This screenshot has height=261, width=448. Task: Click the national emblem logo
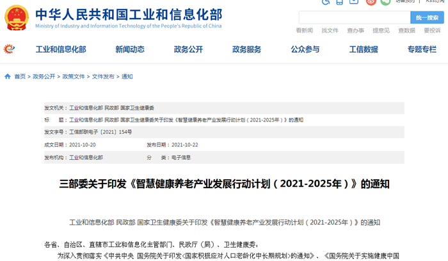(17, 18)
